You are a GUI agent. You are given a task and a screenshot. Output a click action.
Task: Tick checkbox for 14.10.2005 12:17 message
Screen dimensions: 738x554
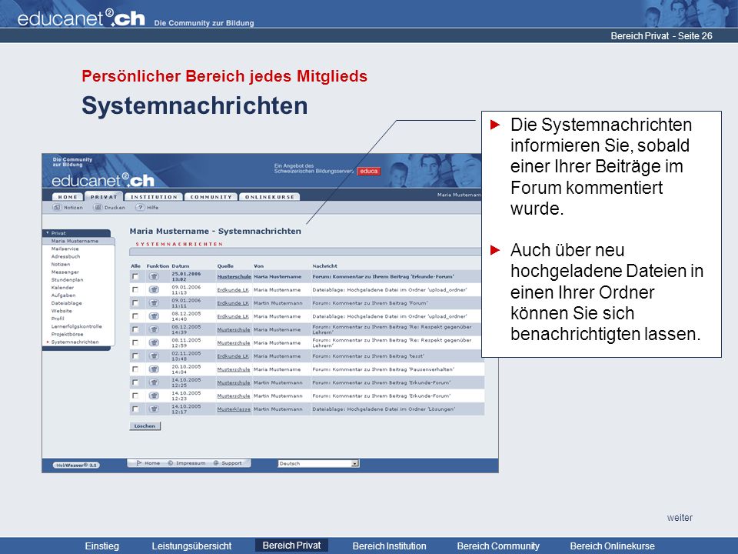pos(135,409)
